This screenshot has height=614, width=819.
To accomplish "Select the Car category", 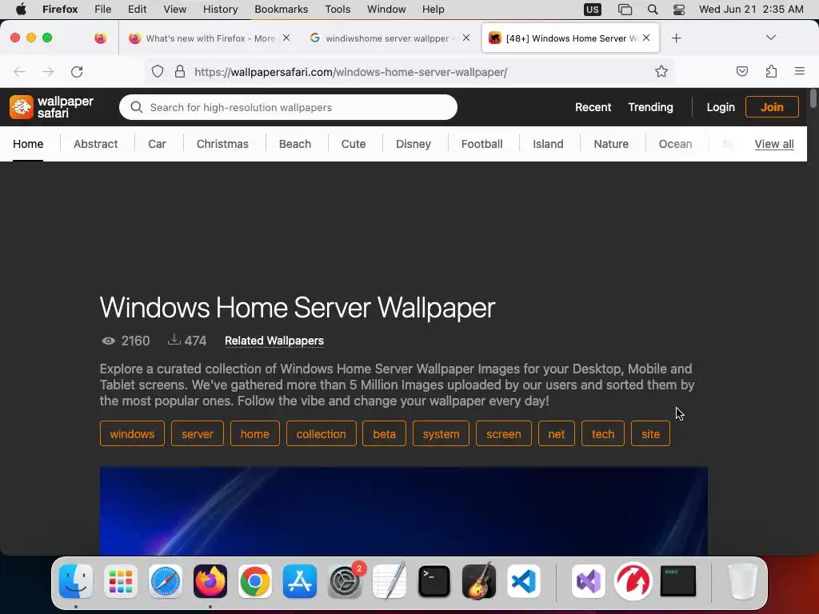I will pos(157,144).
